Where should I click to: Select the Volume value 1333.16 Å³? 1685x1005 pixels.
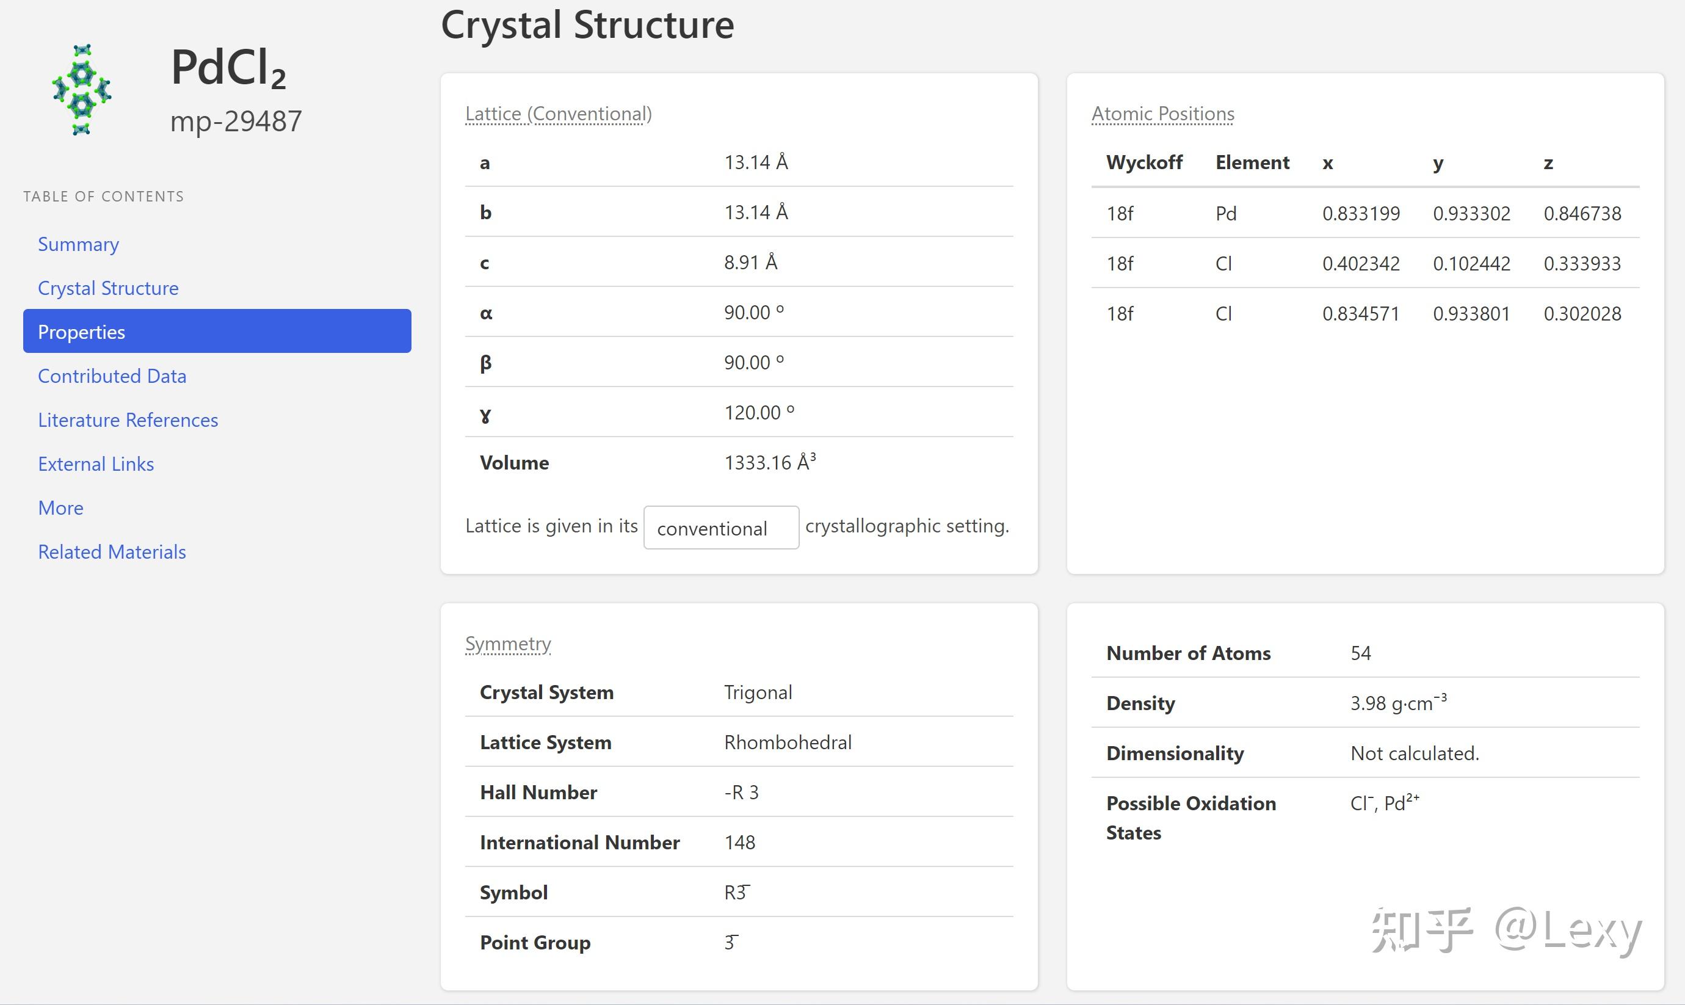click(x=770, y=462)
